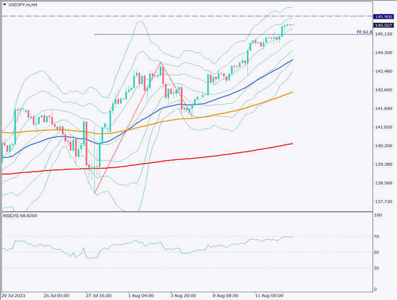Click the current price tag 145.507
This screenshot has width=397, height=300.
[x=383, y=25]
